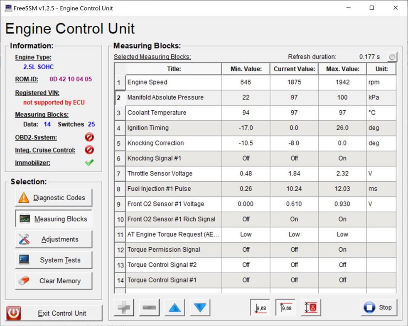Click row header number 2
Screen dimensions: 408x326
[x=120, y=97]
